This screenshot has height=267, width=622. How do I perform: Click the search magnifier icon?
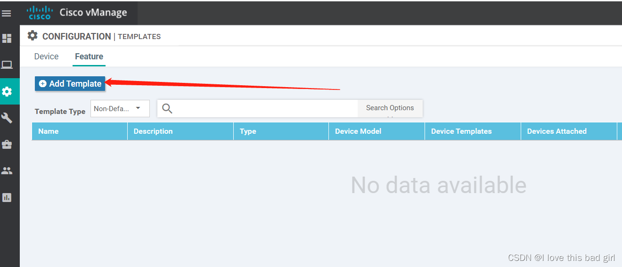167,109
